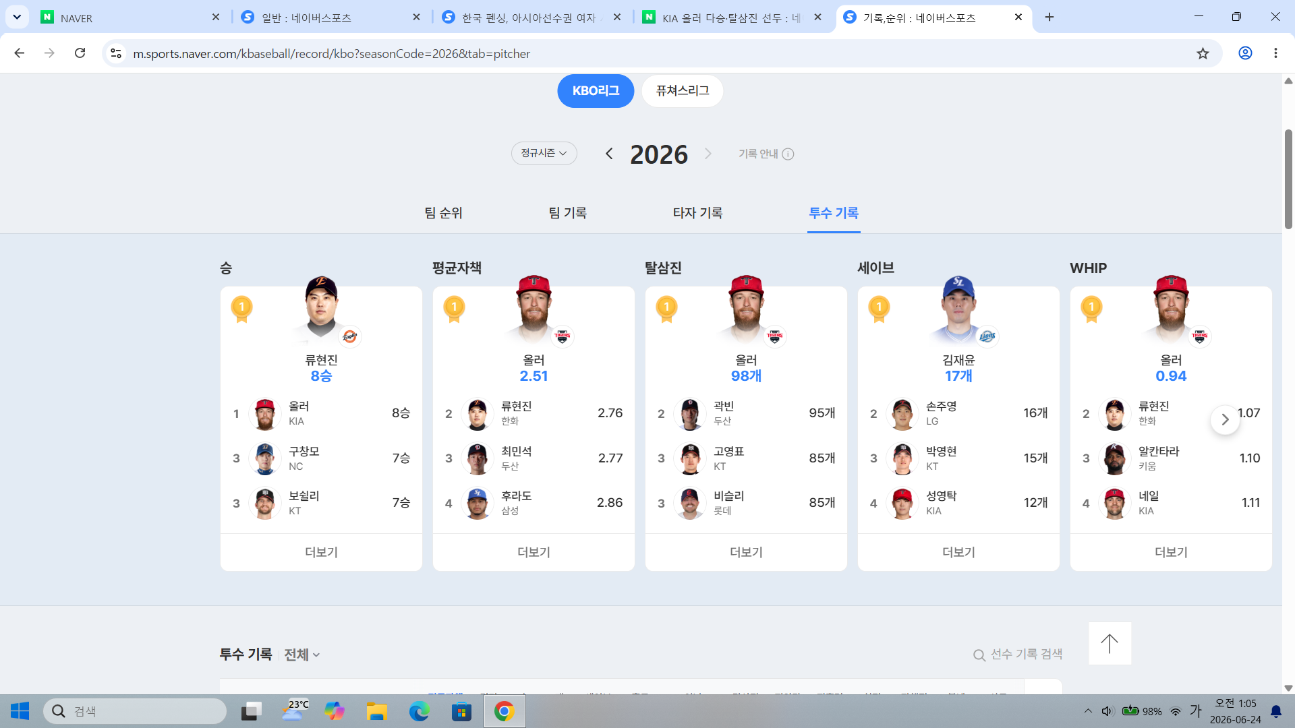Viewport: 1295px width, 728px height.
Task: Click 더보기 under the 세이브 card
Action: pyautogui.click(x=958, y=552)
